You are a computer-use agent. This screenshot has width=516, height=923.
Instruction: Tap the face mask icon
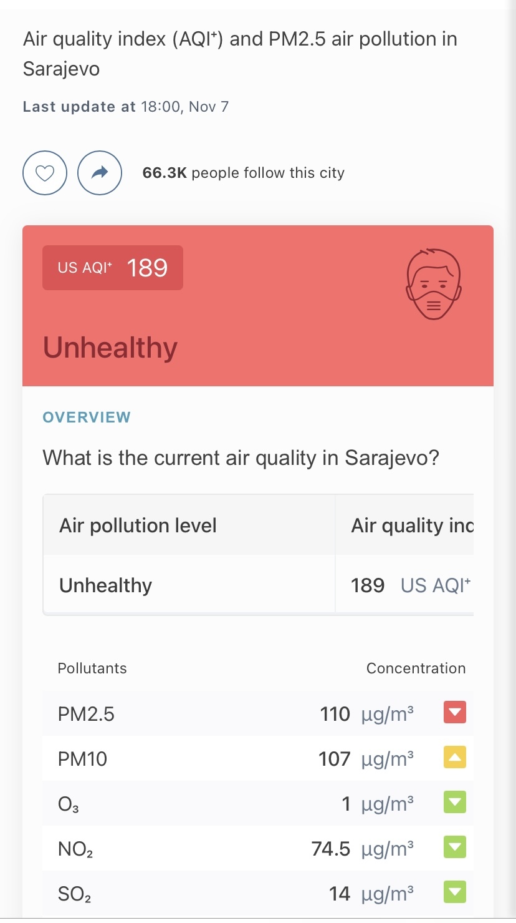434,285
